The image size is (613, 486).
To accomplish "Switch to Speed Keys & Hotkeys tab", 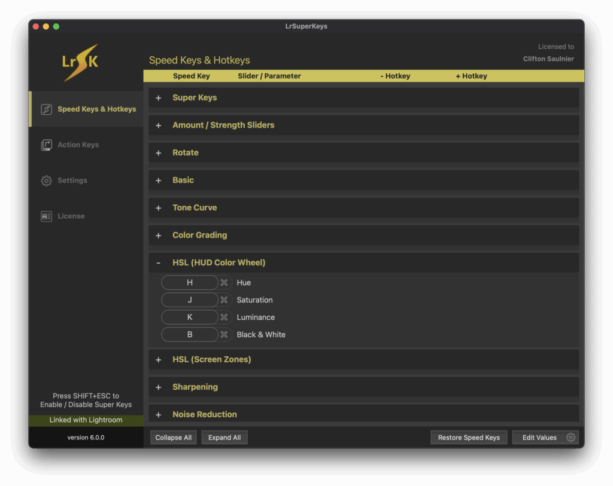I will (x=86, y=109).
